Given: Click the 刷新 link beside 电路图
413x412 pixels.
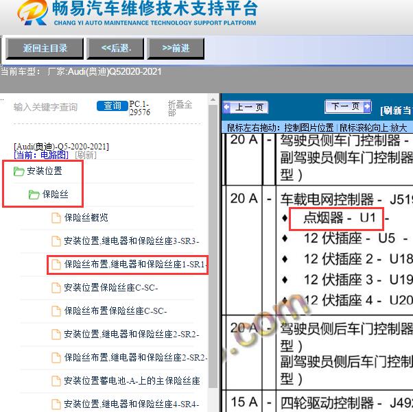Looking at the screenshot, I should coord(86,155).
